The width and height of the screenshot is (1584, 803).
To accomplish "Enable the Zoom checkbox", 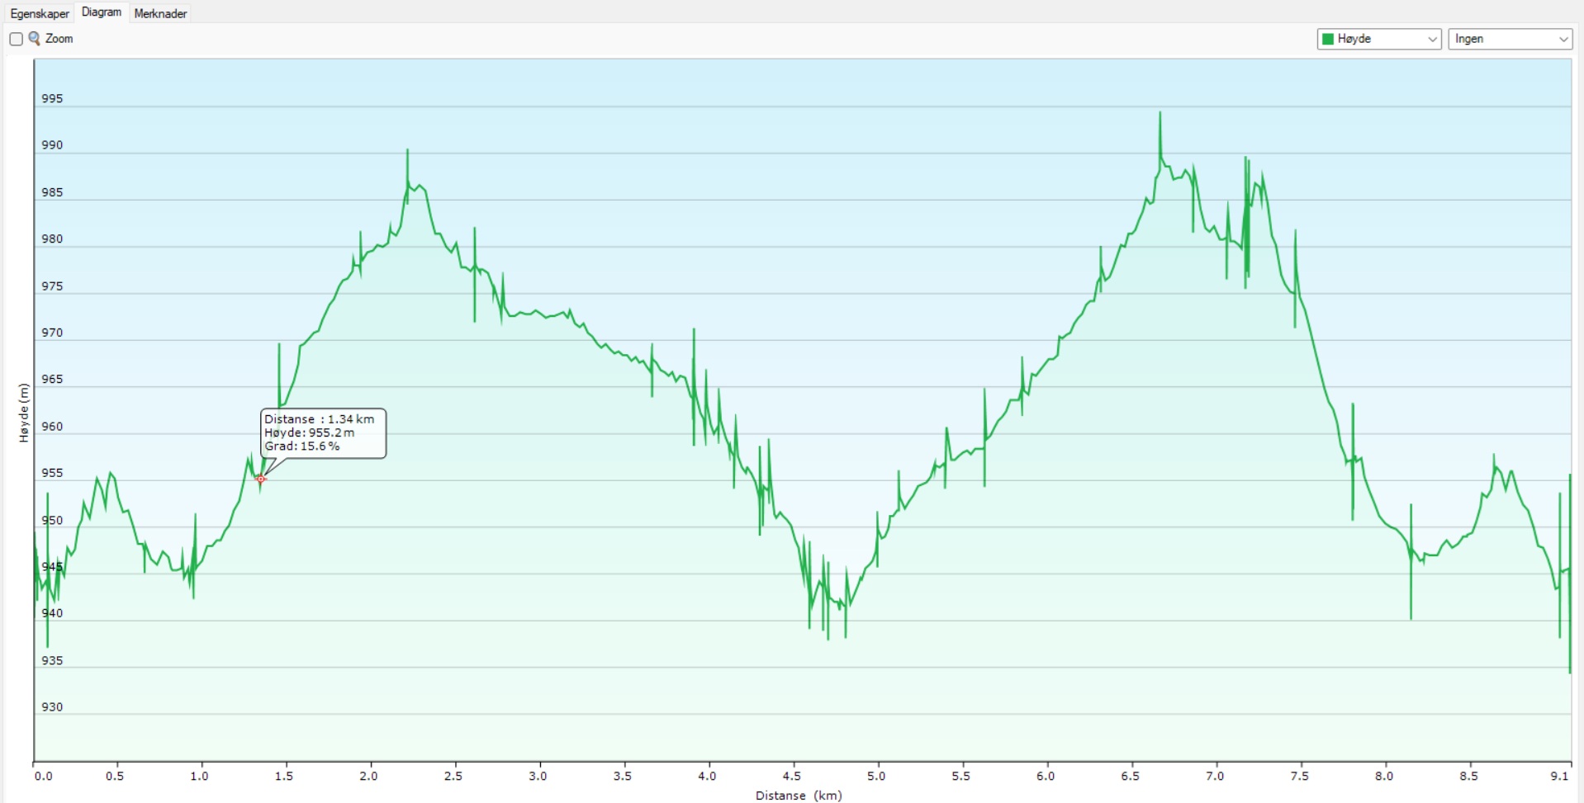I will pos(16,39).
